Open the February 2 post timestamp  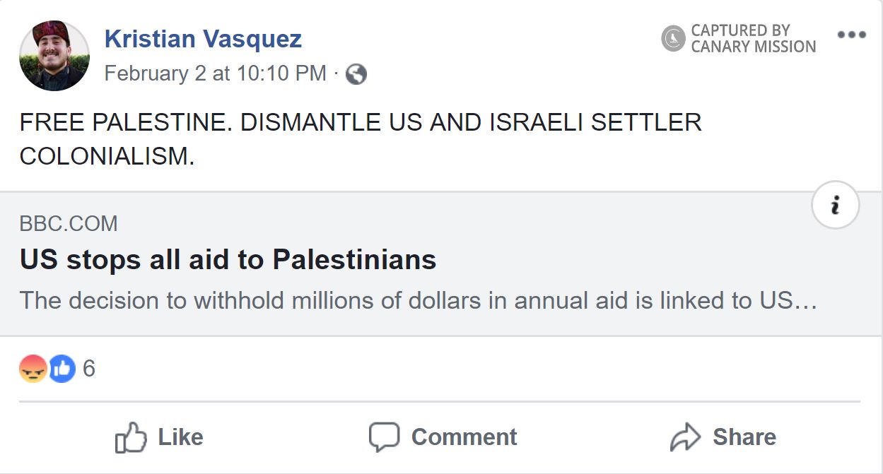pos(216,73)
